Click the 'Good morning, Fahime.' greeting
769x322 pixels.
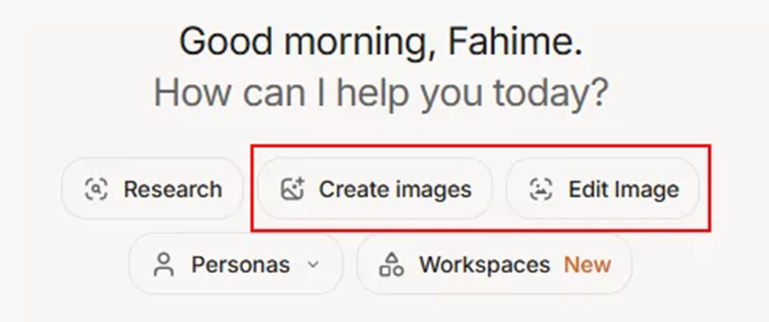[x=381, y=42]
